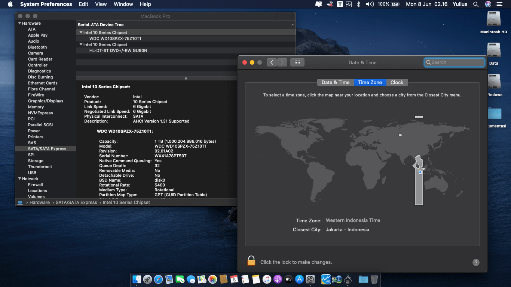Open Photos app in the dock
The image size is (511, 287).
(213, 279)
